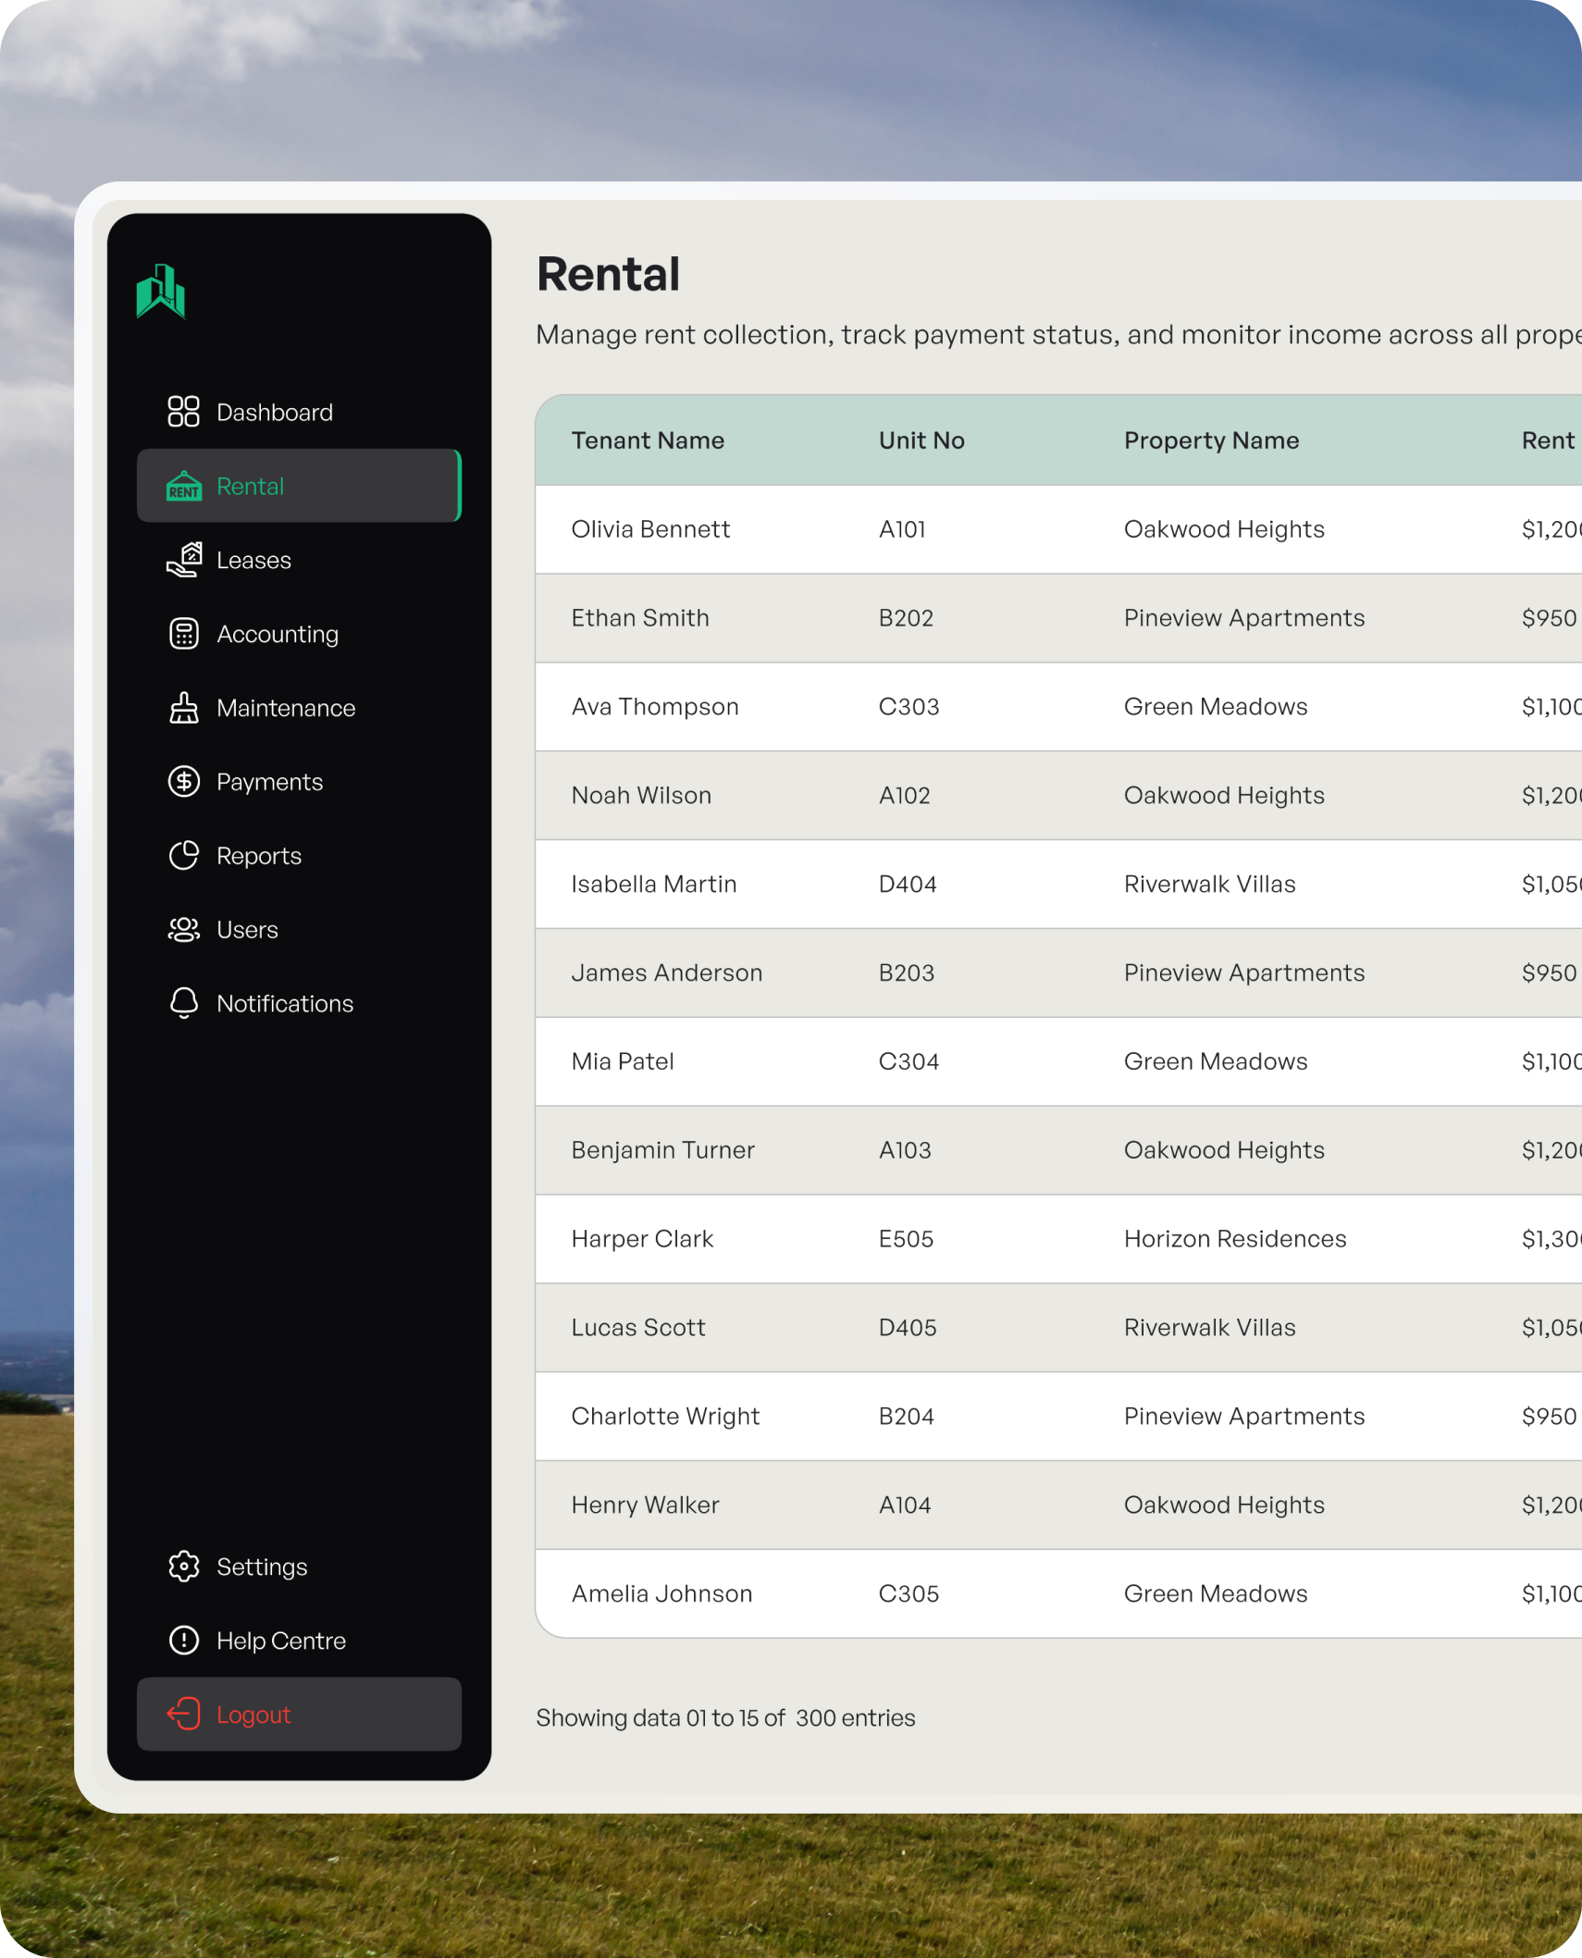Click unit number C303
1582x1958 pixels.
908,707
